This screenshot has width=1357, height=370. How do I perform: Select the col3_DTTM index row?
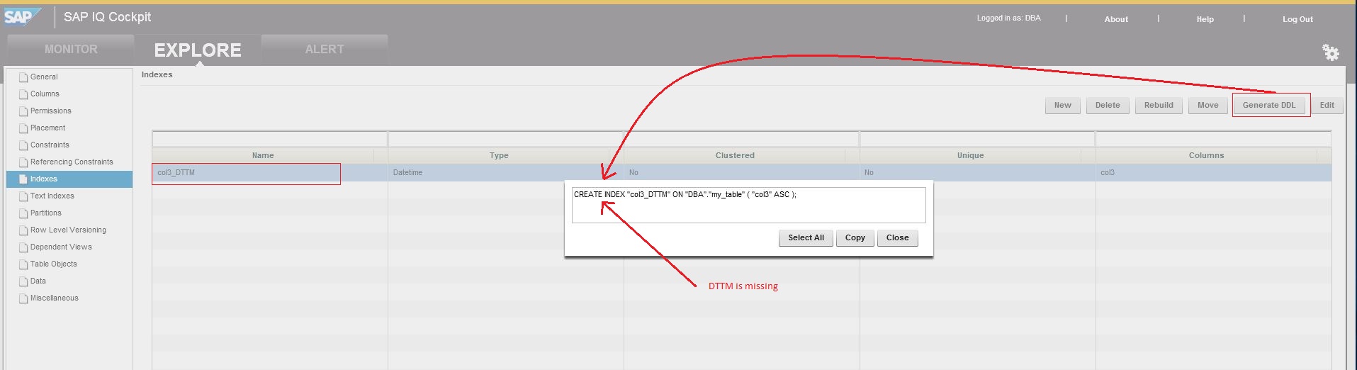741,173
